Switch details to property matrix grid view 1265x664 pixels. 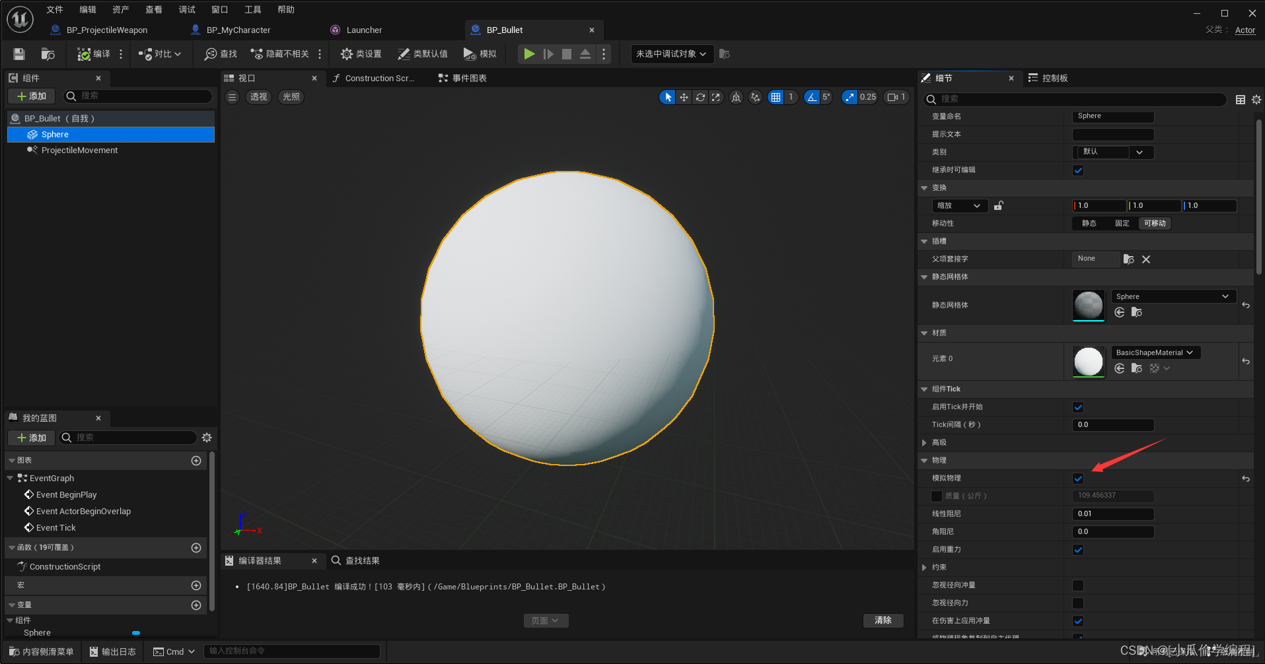point(1240,100)
